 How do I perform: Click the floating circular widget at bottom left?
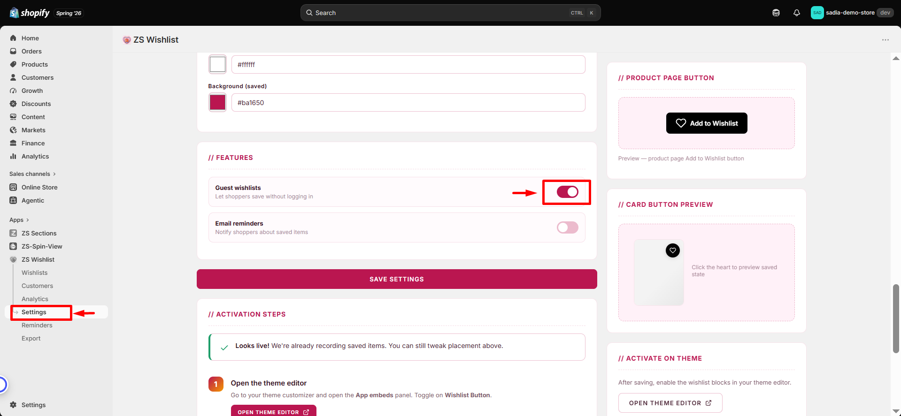pyautogui.click(x=2, y=385)
